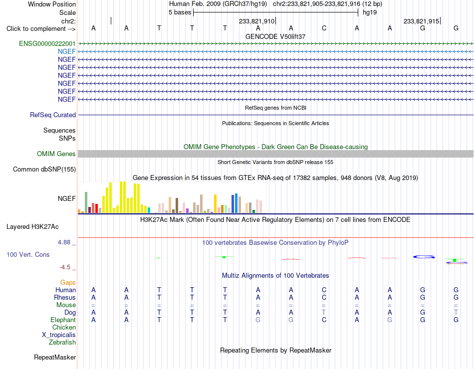Open '100 vertebrates Basewise Conservation by PhyloP' title
474x369 pixels.
275,243
